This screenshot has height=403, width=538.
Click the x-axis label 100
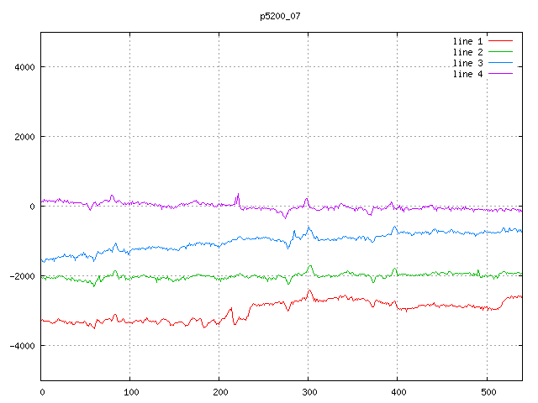131,392
